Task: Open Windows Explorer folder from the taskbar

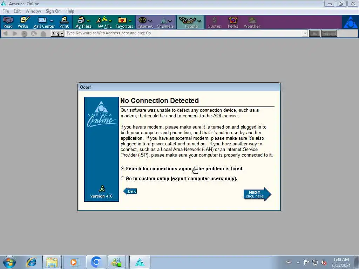Action: click(x=52, y=262)
